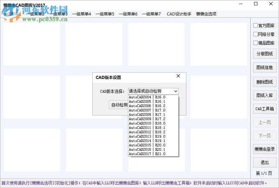Image resolution: width=279 pixels, height=188 pixels.
Task: Open the 一级菜单5 menu
Action: coord(105,14)
